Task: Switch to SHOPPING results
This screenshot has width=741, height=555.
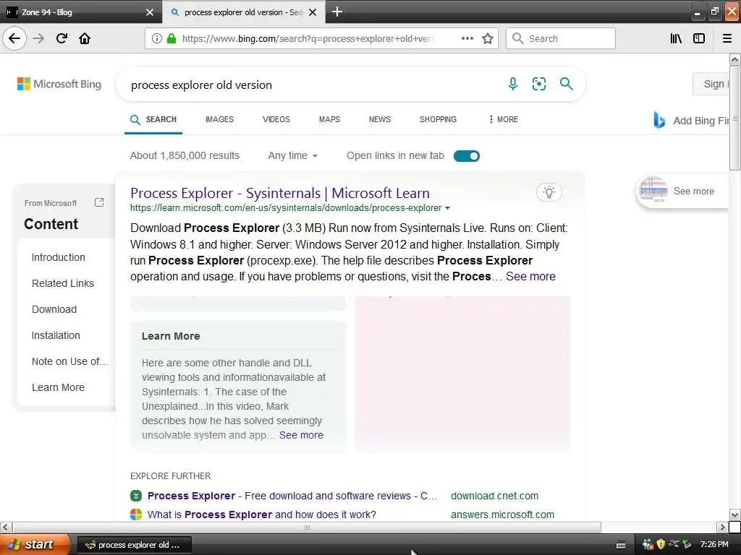Action: click(x=438, y=119)
